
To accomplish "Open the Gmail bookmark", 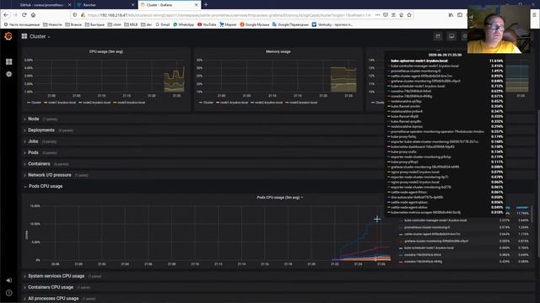I will coord(163,24).
